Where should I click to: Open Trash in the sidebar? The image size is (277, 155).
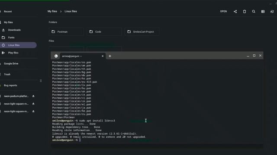coord(7,74)
